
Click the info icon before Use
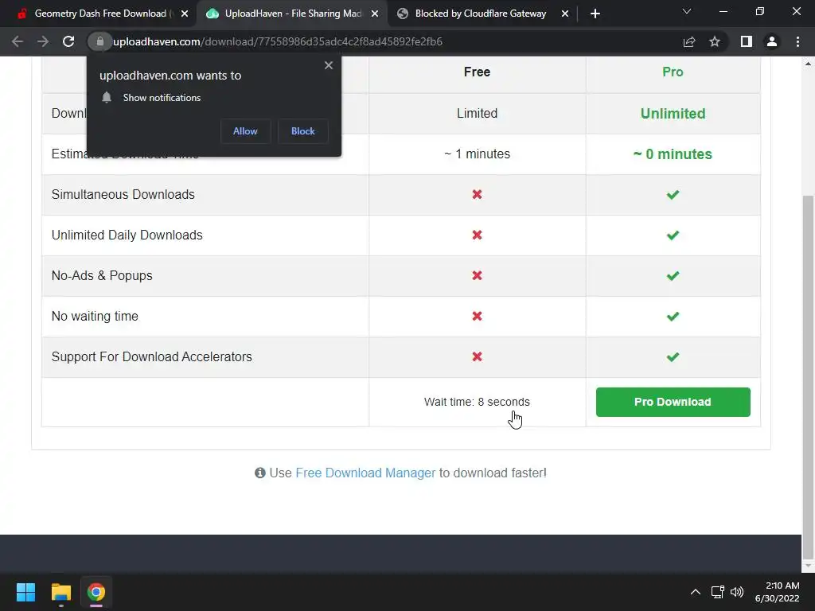pos(260,473)
